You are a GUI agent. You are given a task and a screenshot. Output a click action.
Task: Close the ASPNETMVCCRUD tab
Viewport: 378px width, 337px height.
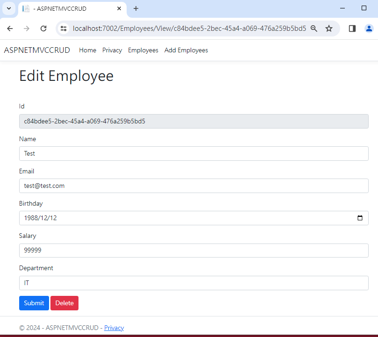[120, 8]
